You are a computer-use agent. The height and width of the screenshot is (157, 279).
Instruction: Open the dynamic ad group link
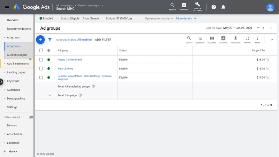tap(84, 77)
